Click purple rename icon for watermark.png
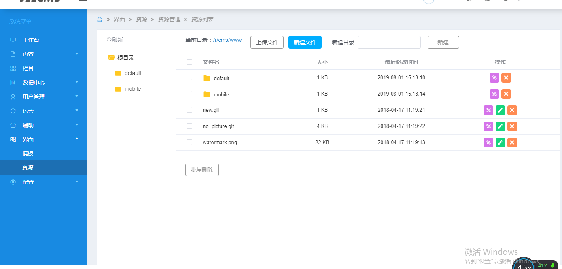The image size is (562, 269). tap(488, 143)
